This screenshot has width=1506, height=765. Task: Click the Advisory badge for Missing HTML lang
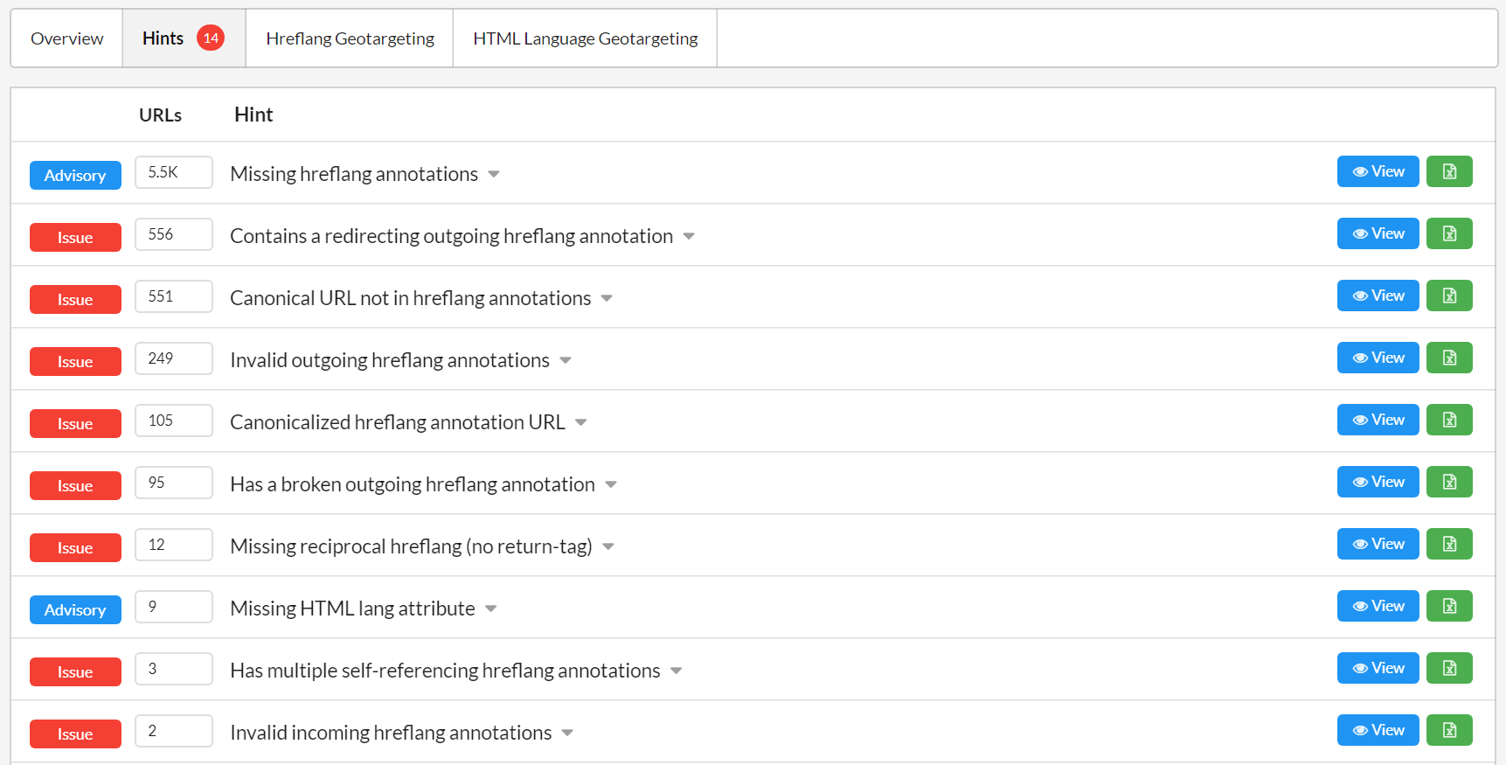click(75, 609)
